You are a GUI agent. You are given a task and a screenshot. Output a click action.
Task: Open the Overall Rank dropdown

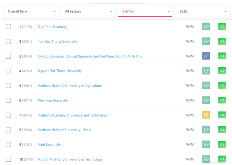point(31,11)
